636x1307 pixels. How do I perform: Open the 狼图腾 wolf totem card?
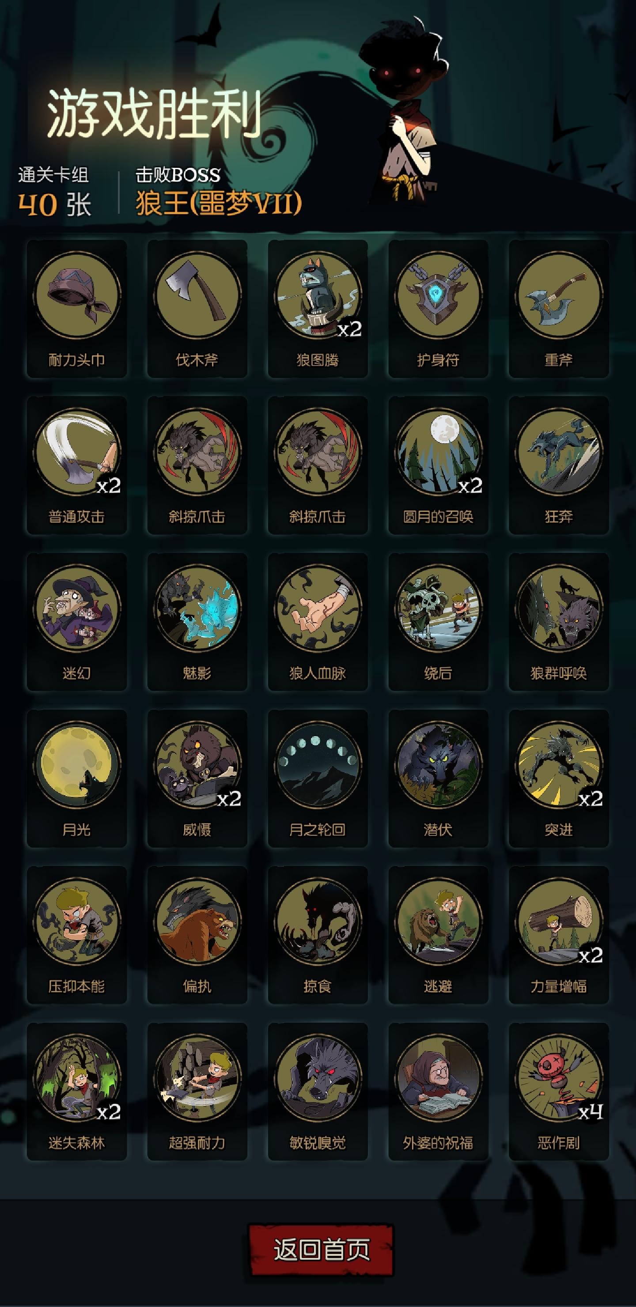(318, 309)
